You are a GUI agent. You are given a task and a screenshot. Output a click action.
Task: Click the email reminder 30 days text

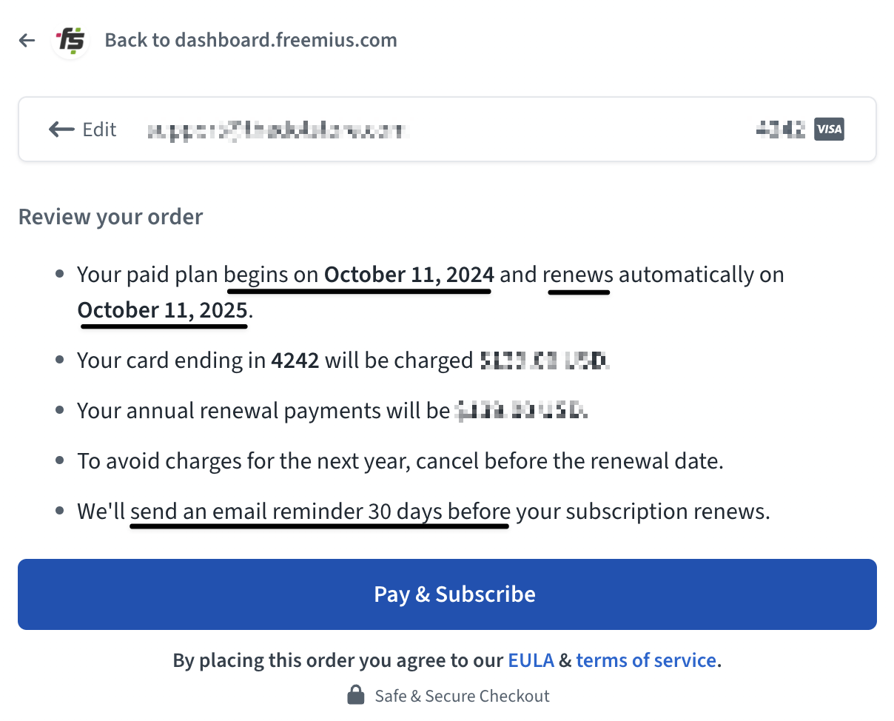click(320, 512)
